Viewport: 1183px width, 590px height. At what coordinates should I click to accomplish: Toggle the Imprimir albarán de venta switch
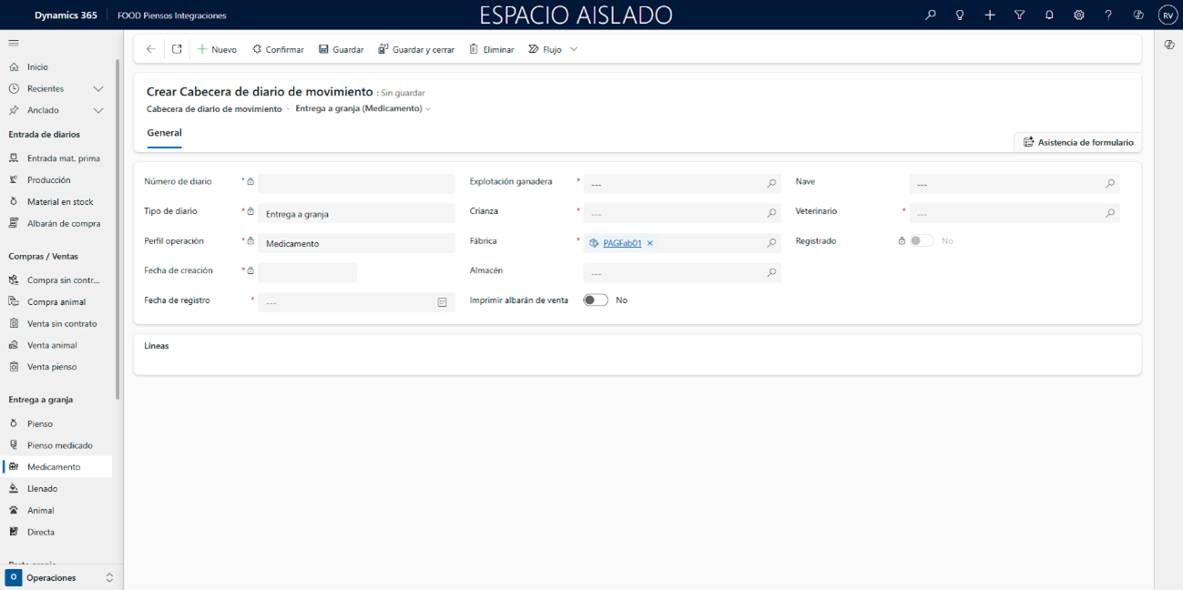pos(596,300)
